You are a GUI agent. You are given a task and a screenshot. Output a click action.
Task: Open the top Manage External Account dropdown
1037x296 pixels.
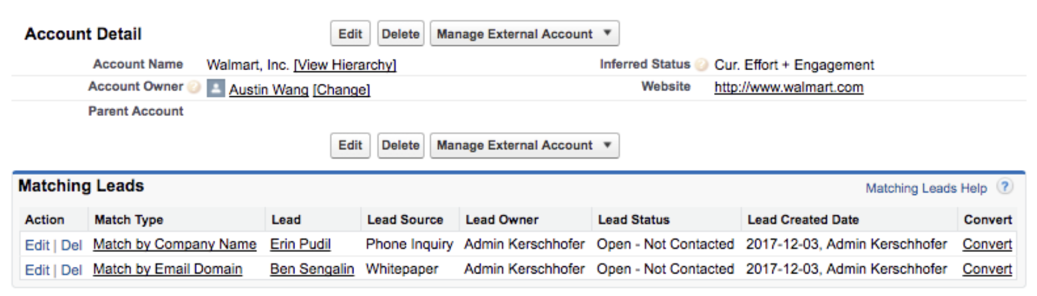[524, 34]
